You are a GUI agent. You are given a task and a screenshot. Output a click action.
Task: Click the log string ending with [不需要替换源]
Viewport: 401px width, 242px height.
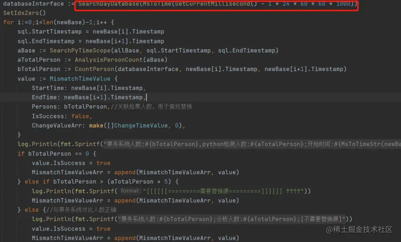[231, 219]
